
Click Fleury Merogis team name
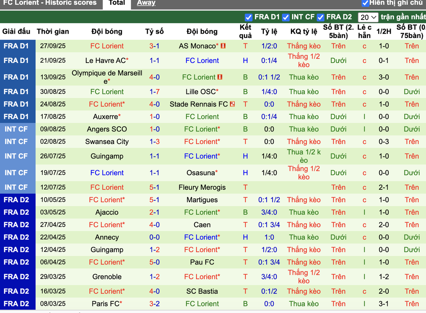coord(202,187)
